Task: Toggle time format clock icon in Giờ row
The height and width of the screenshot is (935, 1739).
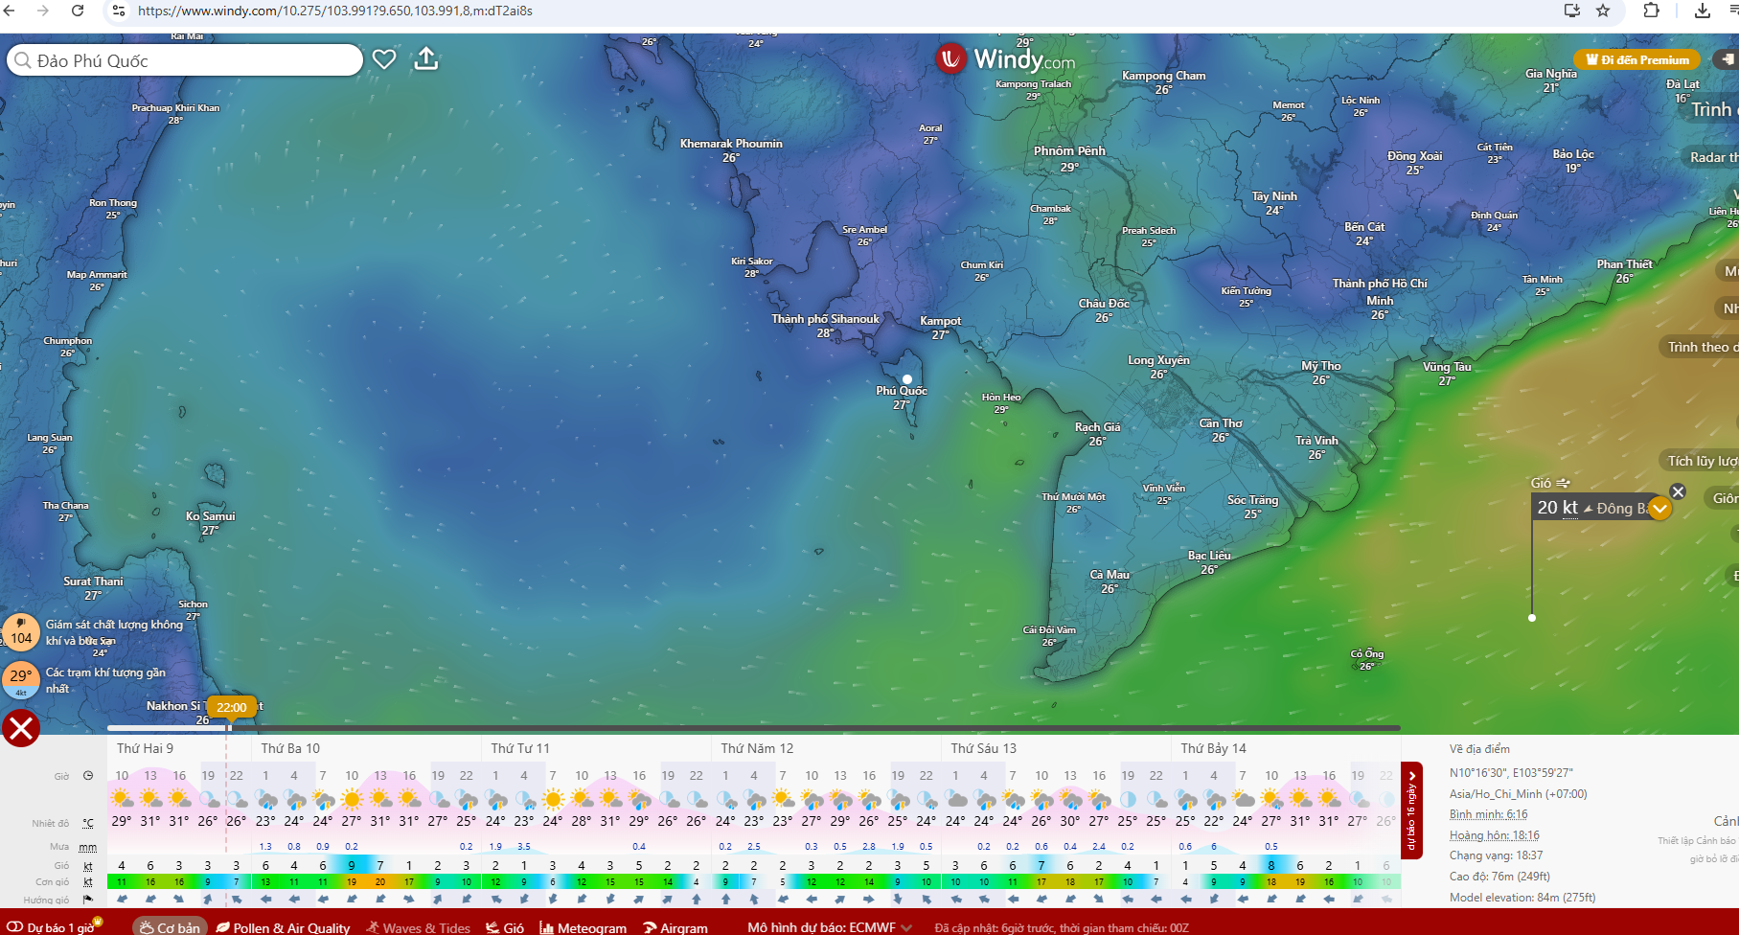Action: [88, 776]
